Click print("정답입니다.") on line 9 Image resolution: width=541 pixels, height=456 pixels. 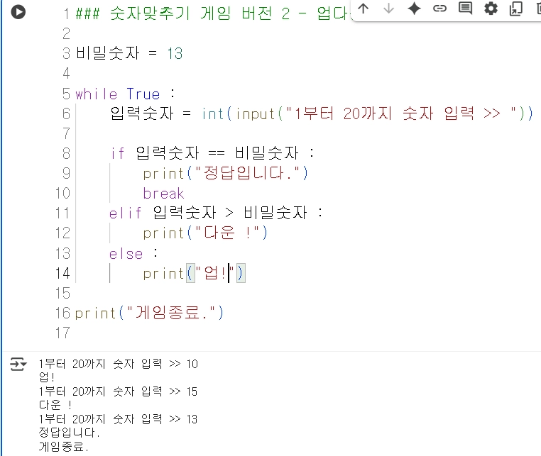(225, 173)
